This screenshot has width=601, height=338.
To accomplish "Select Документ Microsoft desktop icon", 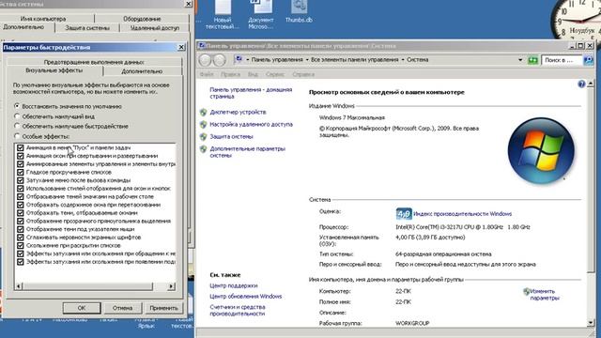I will pyautogui.click(x=261, y=14).
